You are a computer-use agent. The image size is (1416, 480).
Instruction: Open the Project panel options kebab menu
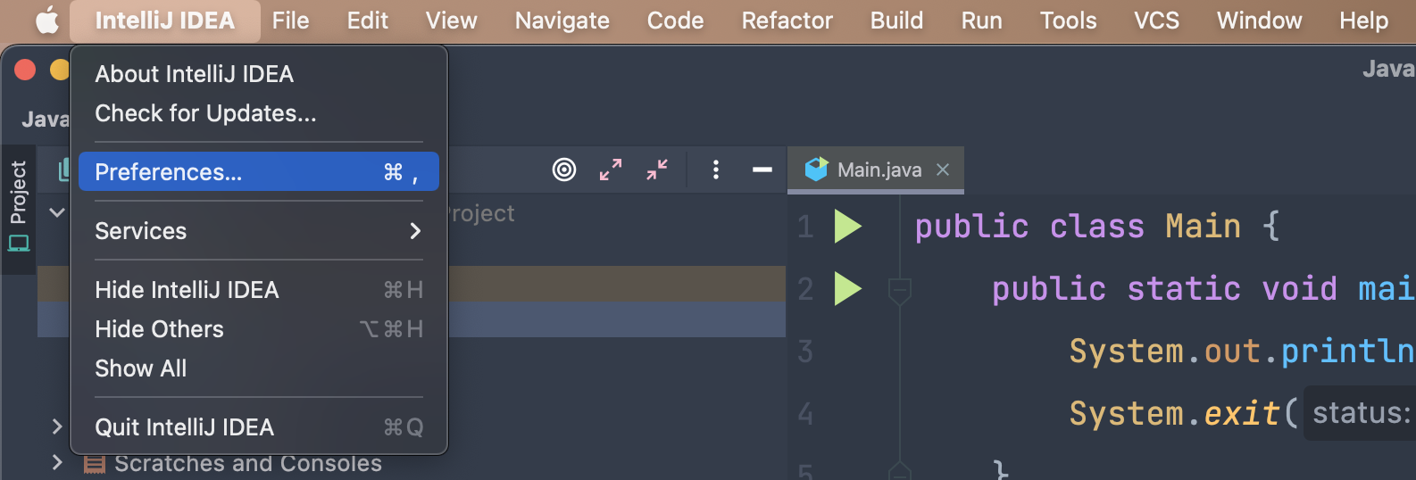(x=716, y=170)
